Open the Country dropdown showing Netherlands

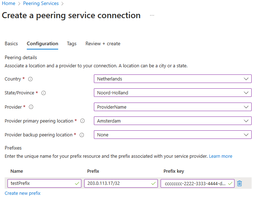pos(173,79)
